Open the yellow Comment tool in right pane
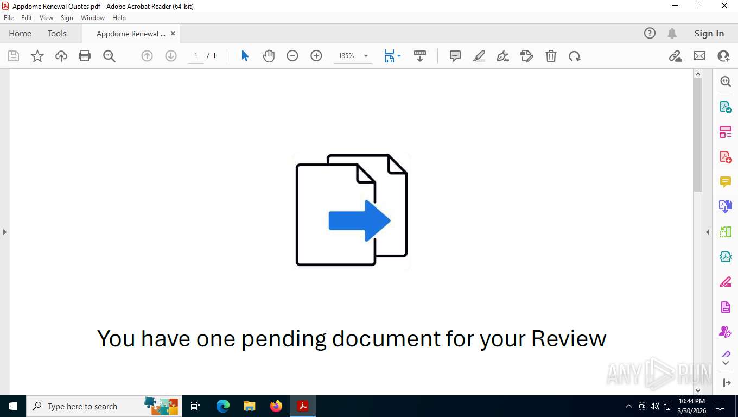This screenshot has height=417, width=738. click(726, 182)
